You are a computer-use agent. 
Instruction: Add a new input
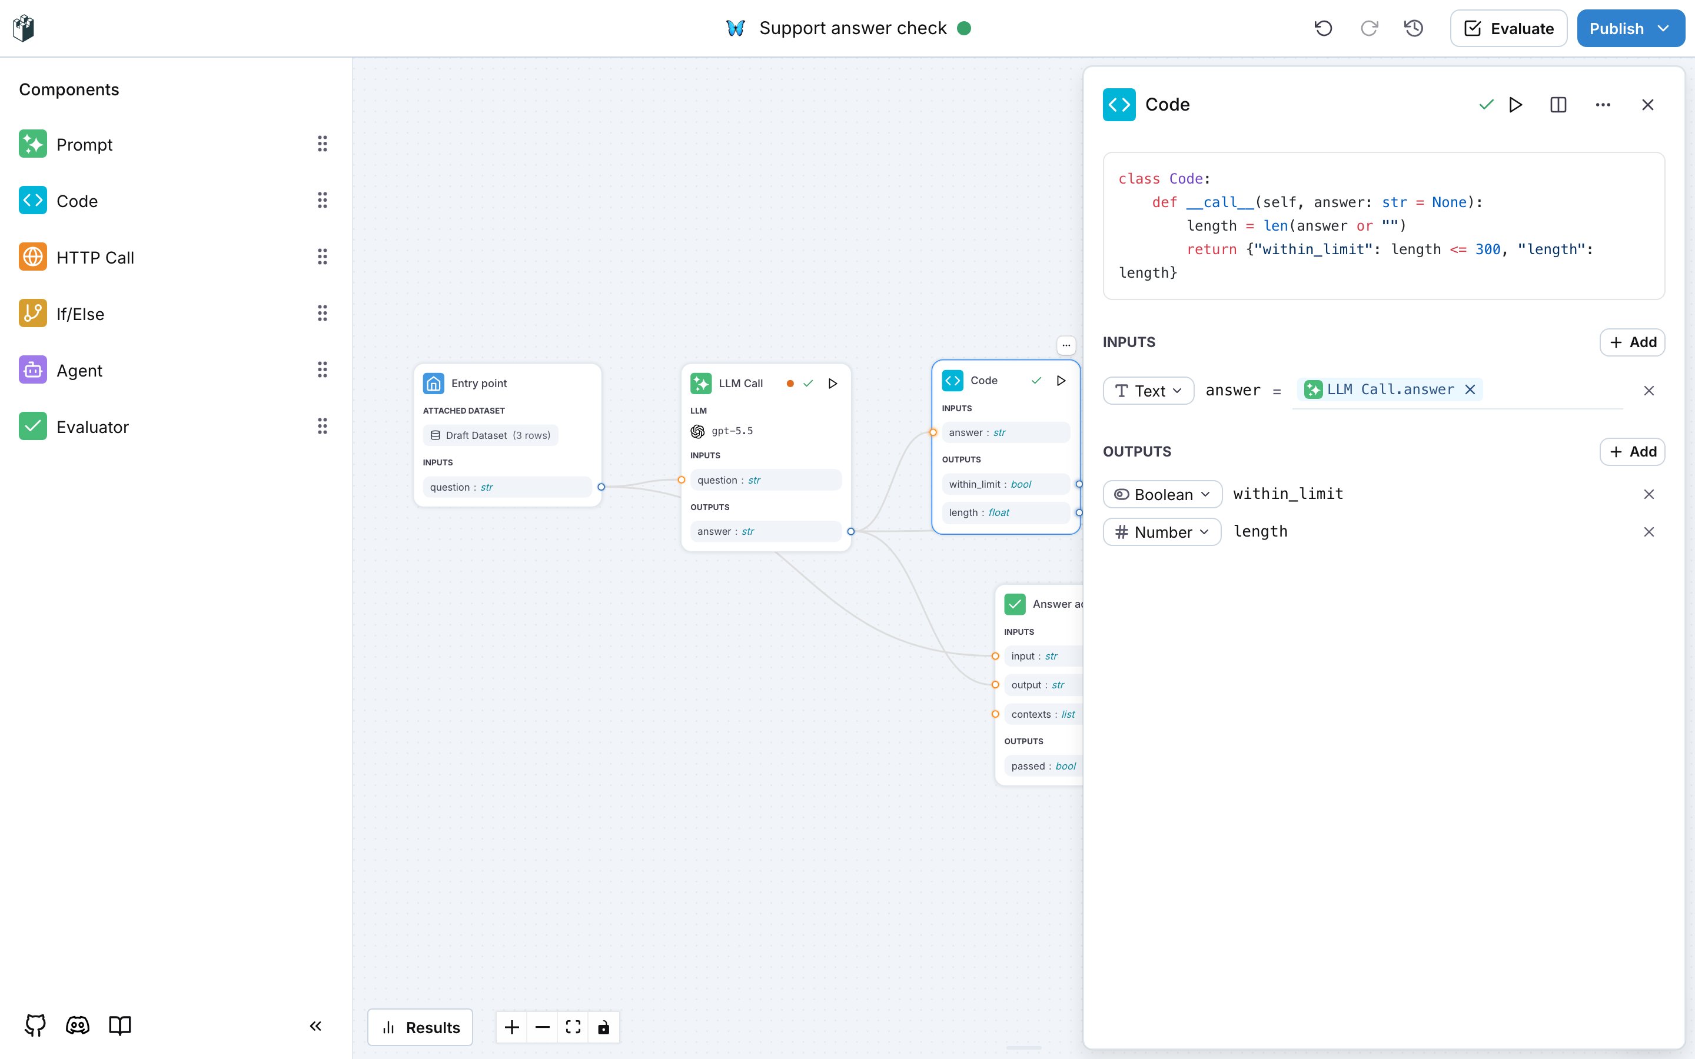coord(1633,342)
